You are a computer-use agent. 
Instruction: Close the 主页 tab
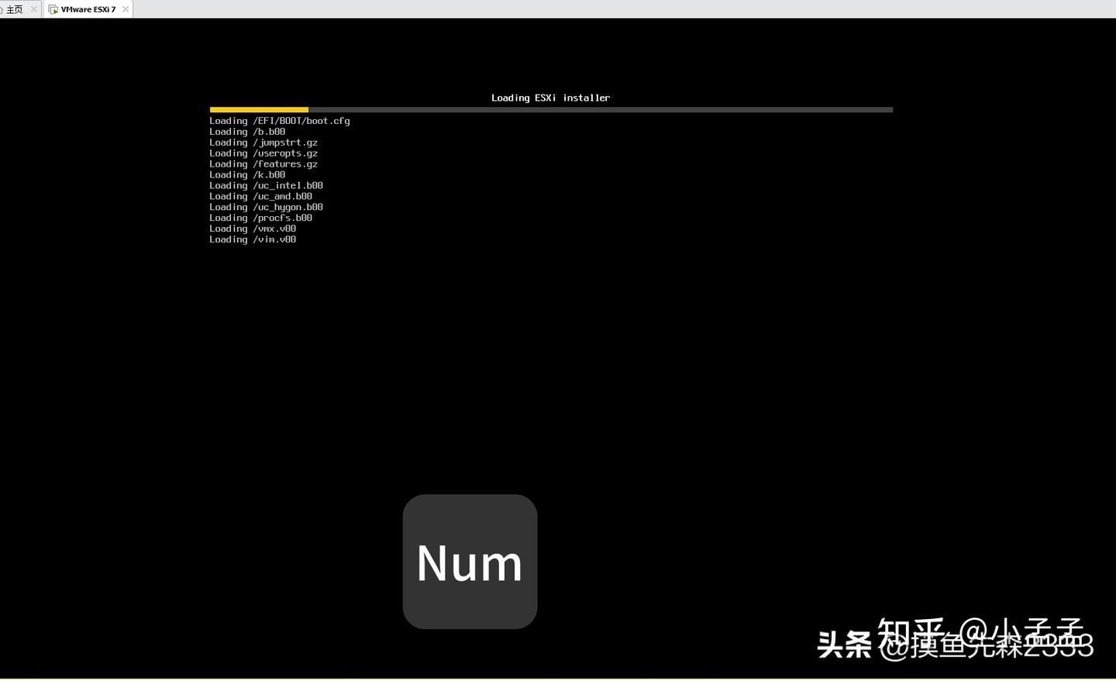point(33,9)
